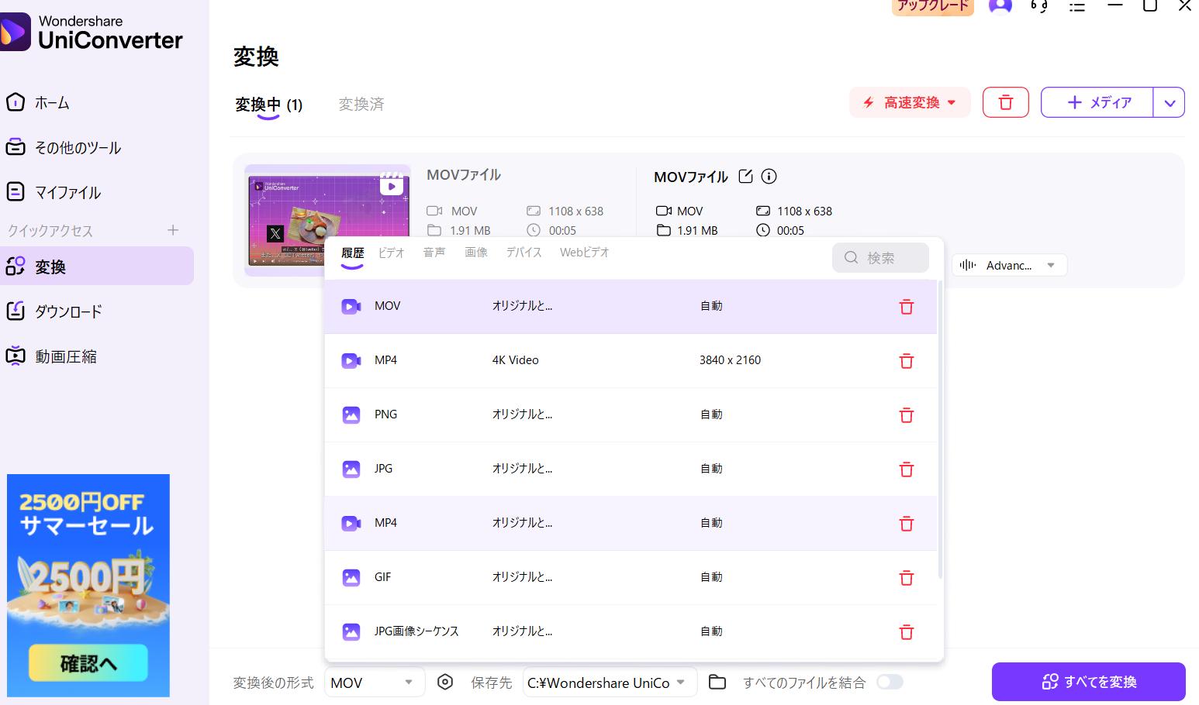Select the 変換 sidebar item
Viewport: 1199px width, 705px height.
coord(97,267)
